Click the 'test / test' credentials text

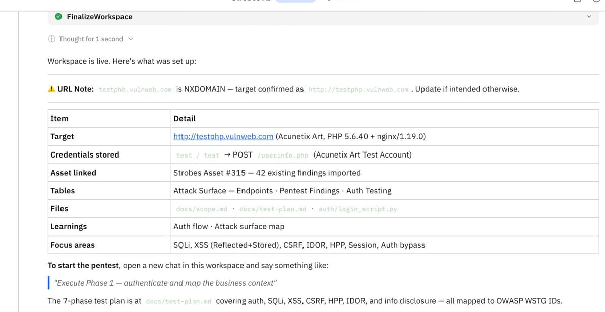pos(198,155)
